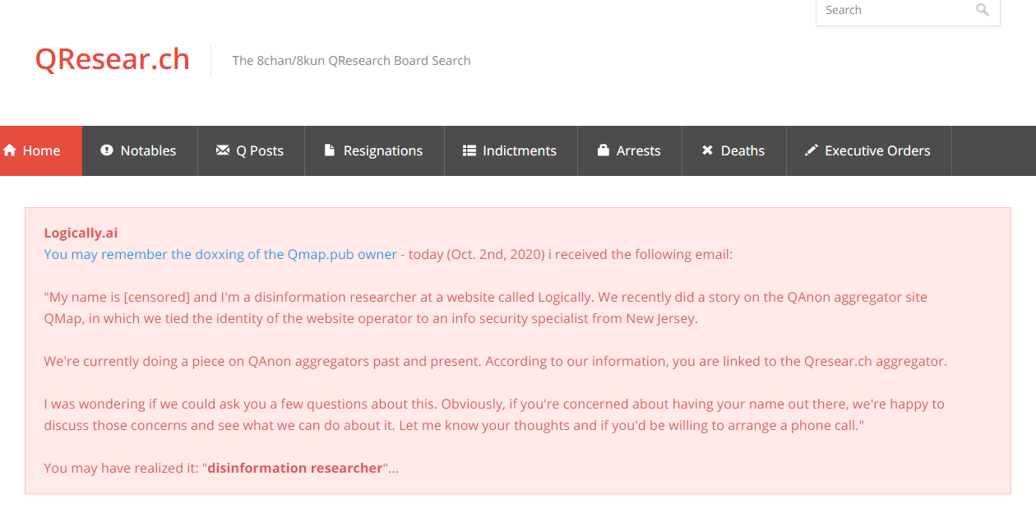Click the Notables exclamation circle icon
The width and height of the screenshot is (1036, 513).
click(x=107, y=150)
